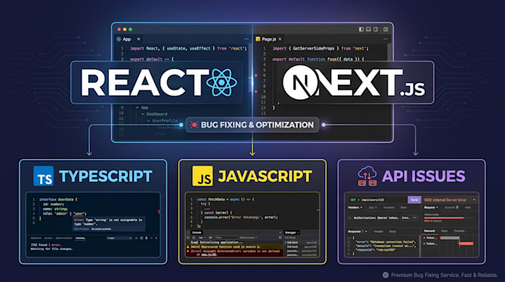Click the purple Send button
The width and height of the screenshot is (505, 282).
click(414, 200)
